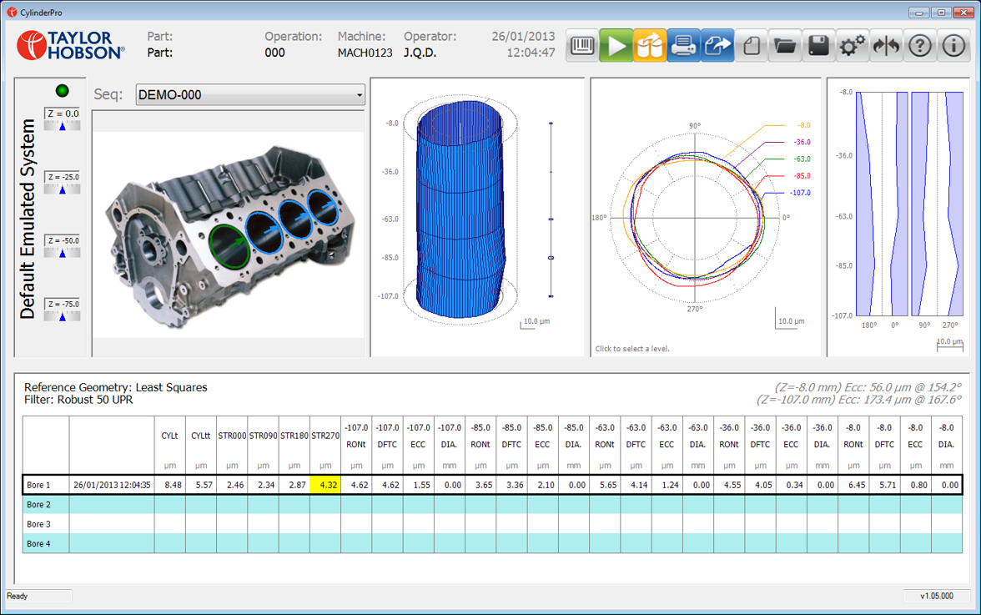
Task: Click the operation 000 value
Action: pyautogui.click(x=274, y=53)
